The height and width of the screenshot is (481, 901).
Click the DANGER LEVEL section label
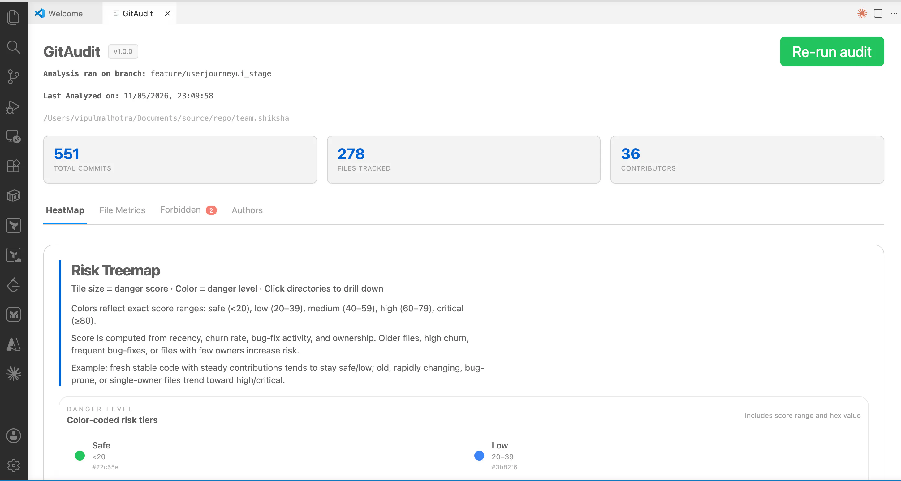(100, 409)
